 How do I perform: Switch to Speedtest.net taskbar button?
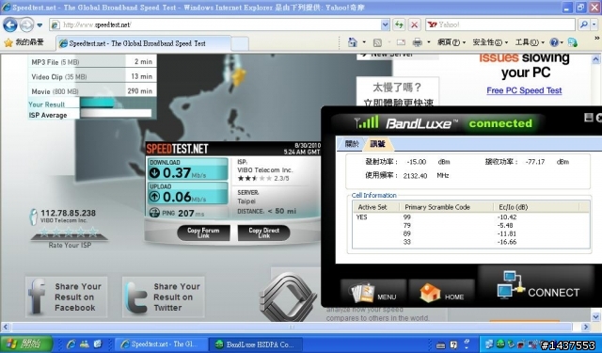161,345
